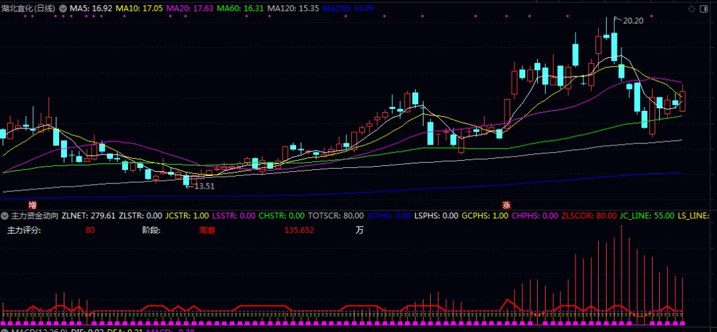Select MA20: 17.63 moving average label

tap(190, 8)
